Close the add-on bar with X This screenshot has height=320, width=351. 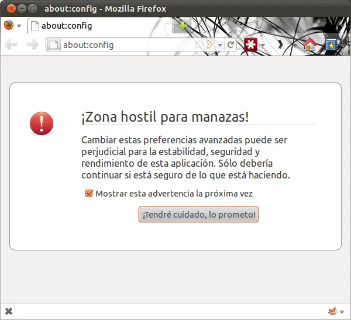9,311
